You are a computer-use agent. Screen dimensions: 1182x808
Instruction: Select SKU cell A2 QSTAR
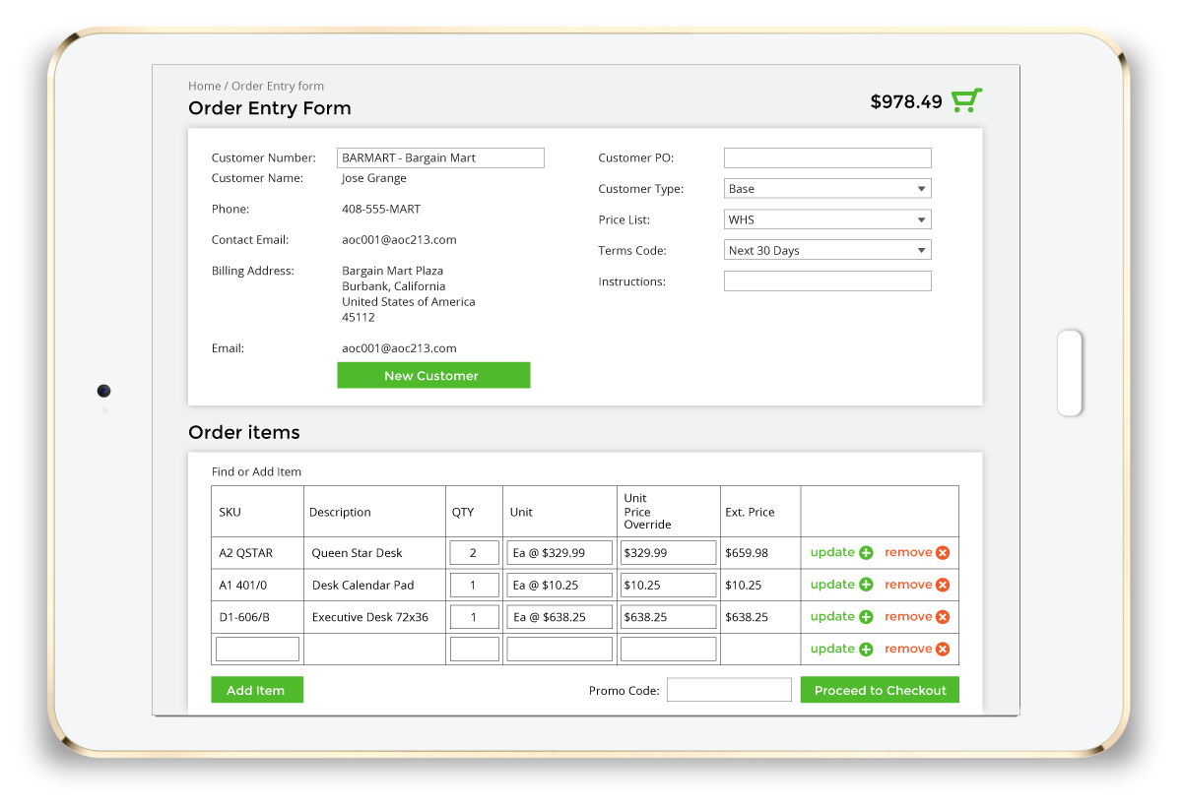(x=245, y=553)
